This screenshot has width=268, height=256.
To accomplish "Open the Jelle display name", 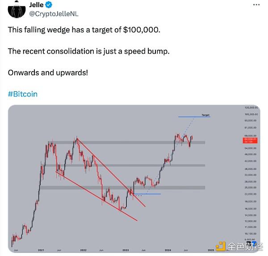I will 36,5.
